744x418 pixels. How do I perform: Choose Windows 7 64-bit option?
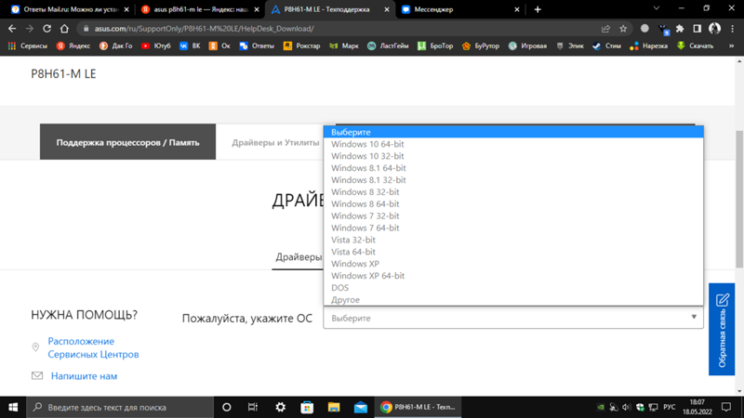tap(513, 228)
